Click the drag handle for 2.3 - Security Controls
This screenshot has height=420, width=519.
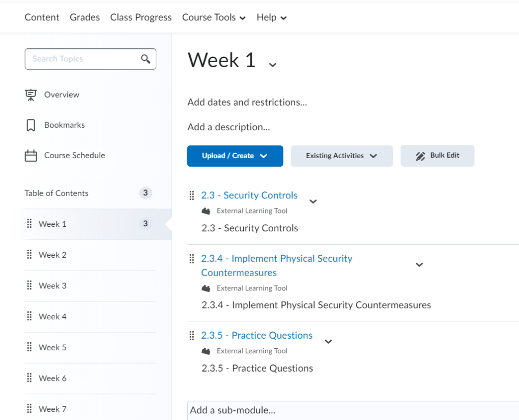click(192, 195)
